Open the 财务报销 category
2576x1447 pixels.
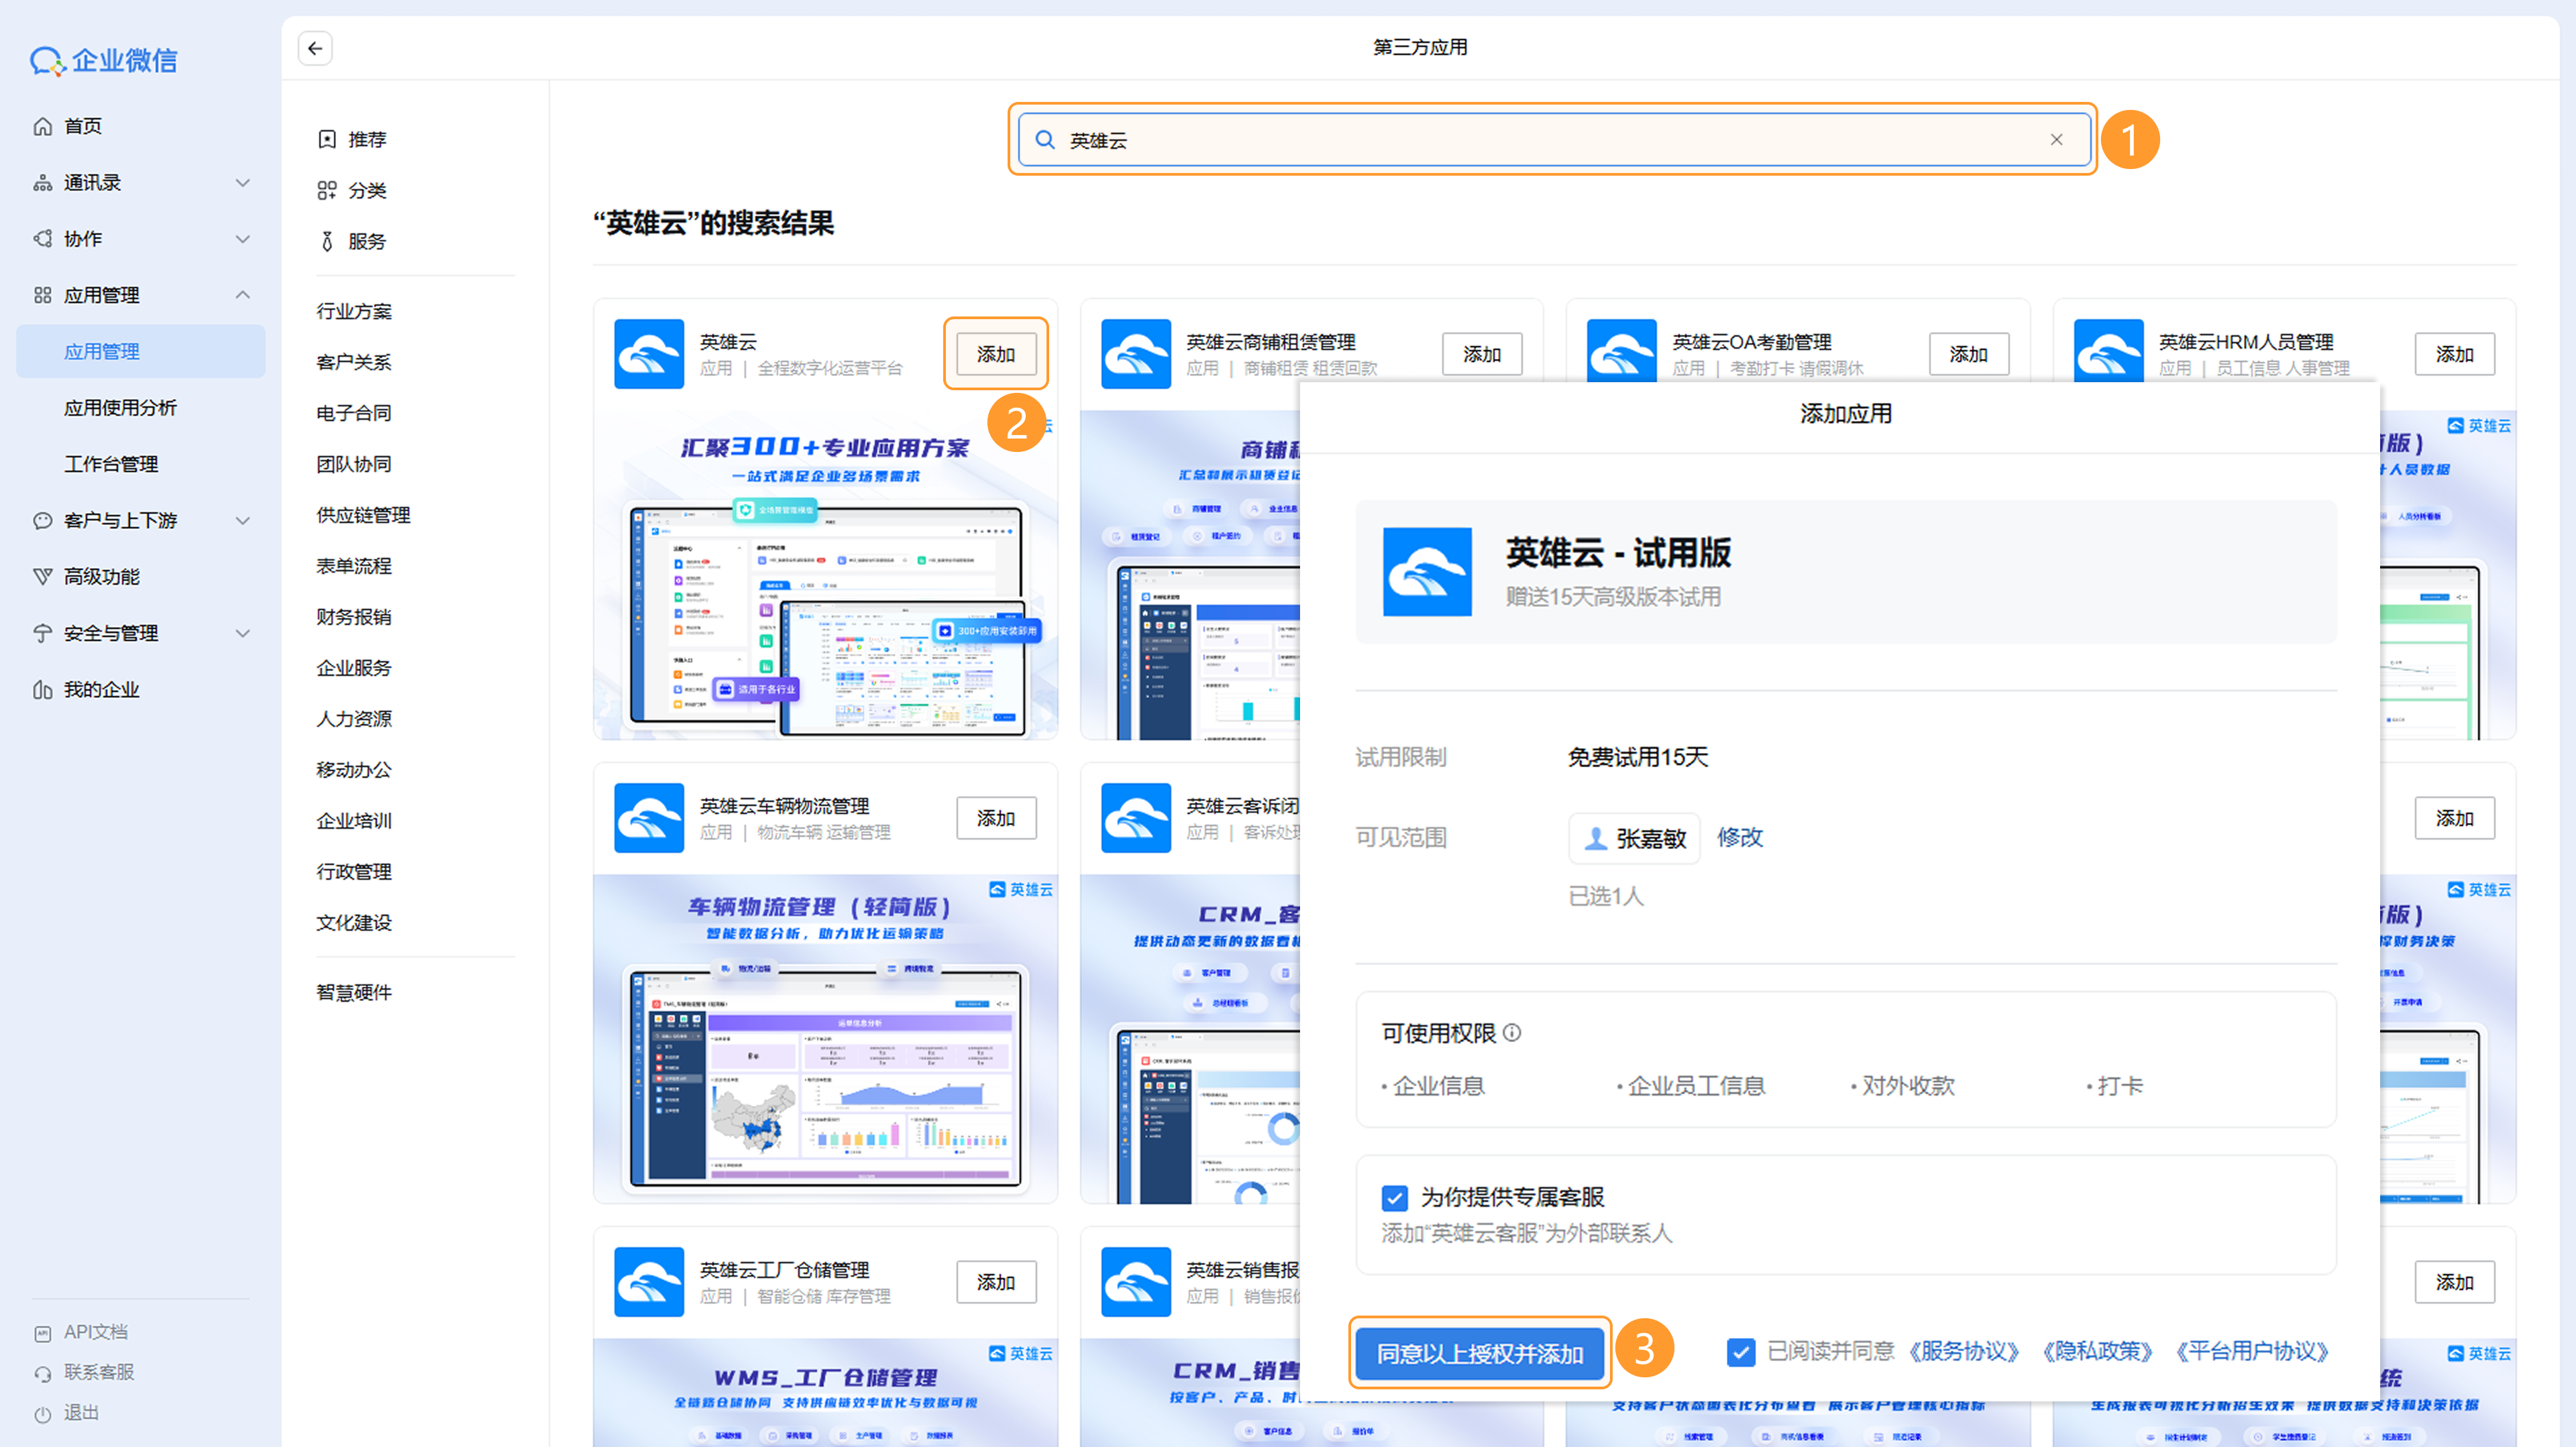point(354,618)
